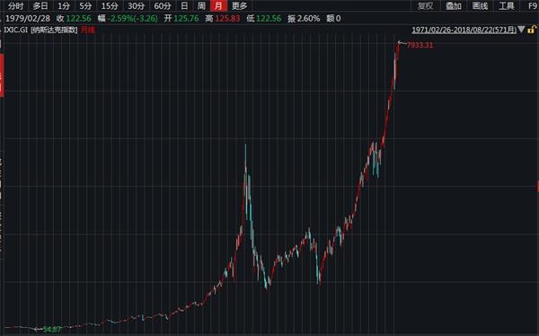Select the highlighted 月 monthly tab
This screenshot has height=336, width=539.
(x=218, y=6)
